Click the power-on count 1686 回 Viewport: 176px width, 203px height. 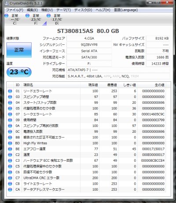pyautogui.click(x=158, y=57)
